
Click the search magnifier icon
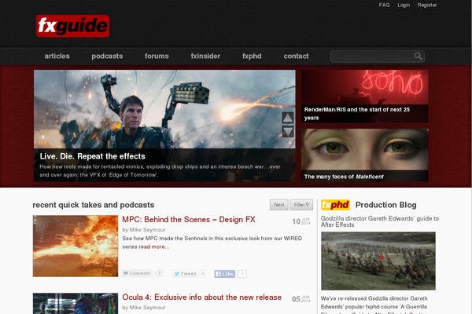(418, 57)
